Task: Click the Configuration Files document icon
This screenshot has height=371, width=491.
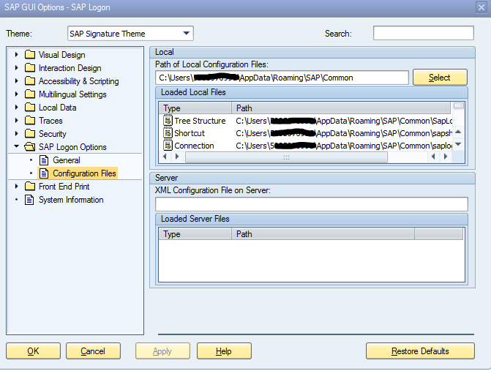Action: (x=44, y=173)
